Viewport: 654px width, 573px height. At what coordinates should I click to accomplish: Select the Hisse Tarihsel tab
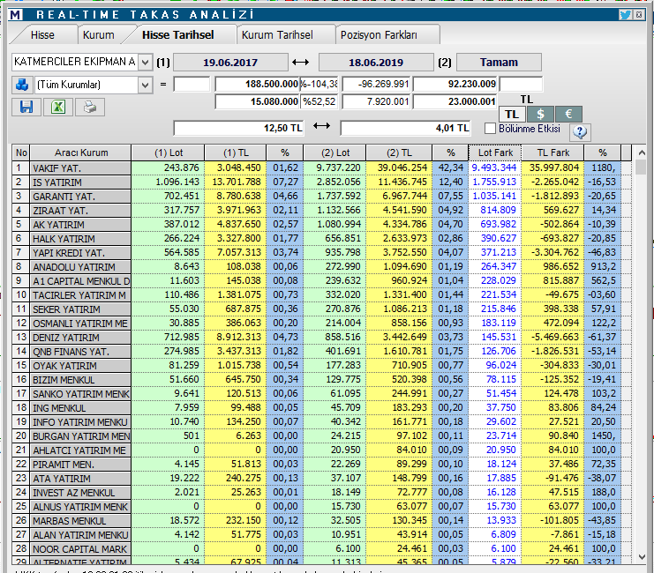coord(178,35)
